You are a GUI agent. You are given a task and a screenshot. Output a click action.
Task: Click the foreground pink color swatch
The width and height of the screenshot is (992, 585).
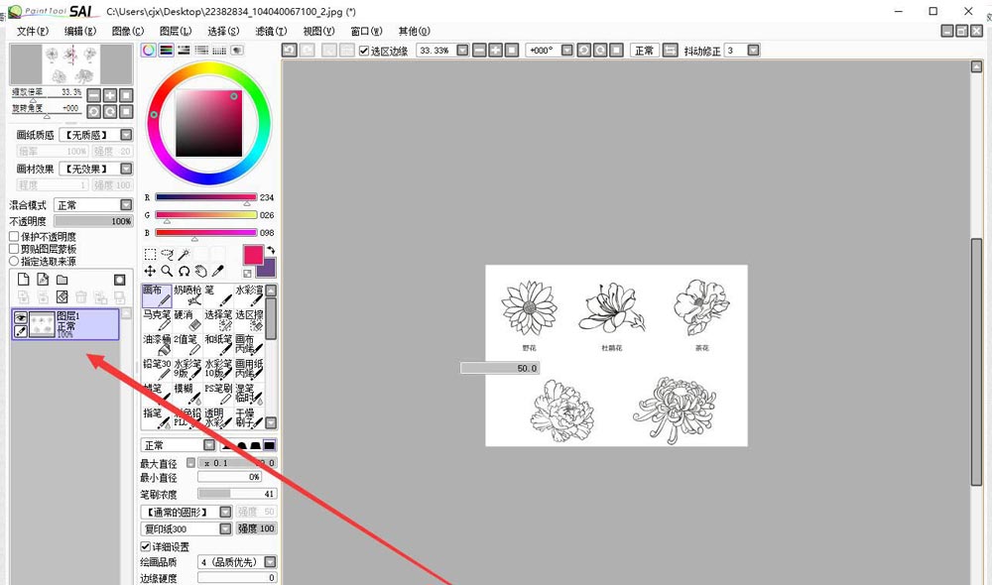[253, 254]
